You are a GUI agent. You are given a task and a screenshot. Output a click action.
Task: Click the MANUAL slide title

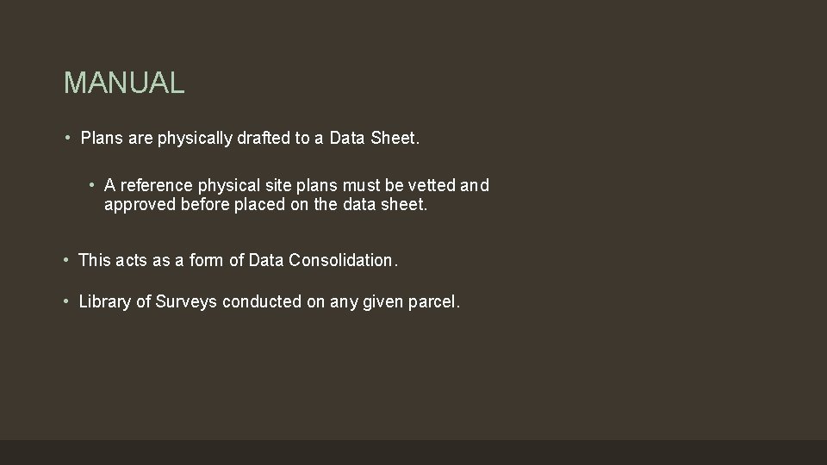coord(124,84)
